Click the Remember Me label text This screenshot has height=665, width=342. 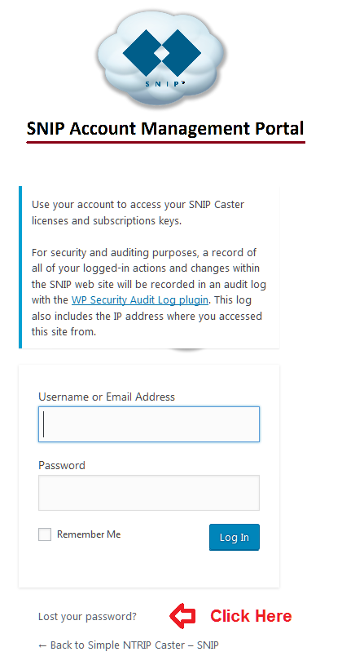pyautogui.click(x=89, y=534)
